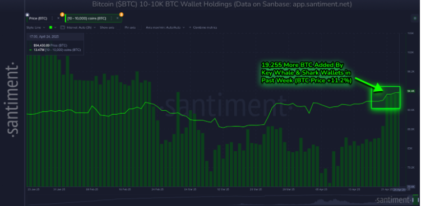Click the 16 Feb 25 date axis label
The height and width of the screenshot is (206, 421).
coord(125,189)
